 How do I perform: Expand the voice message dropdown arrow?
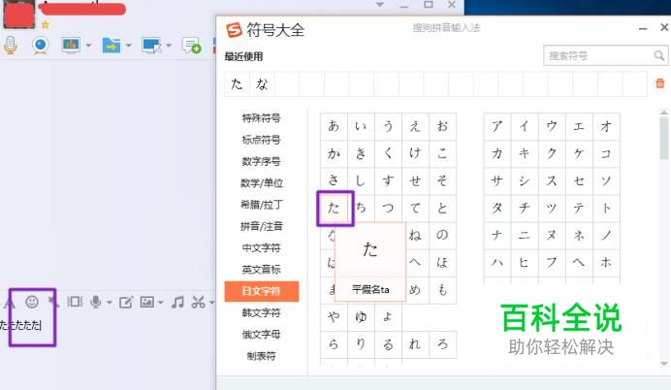tap(110, 303)
